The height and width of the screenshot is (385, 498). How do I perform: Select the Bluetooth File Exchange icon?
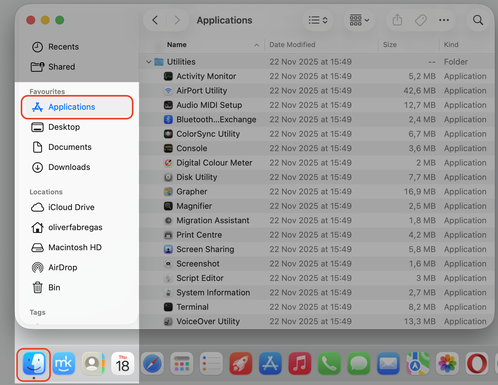click(168, 119)
